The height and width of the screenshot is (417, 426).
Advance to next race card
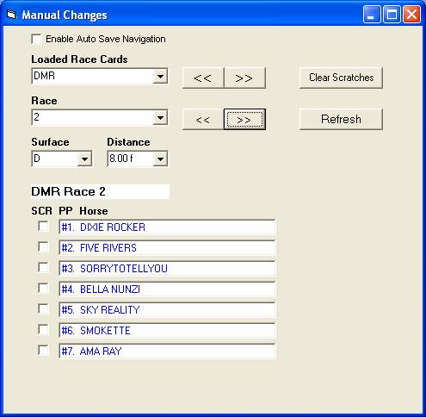(244, 78)
